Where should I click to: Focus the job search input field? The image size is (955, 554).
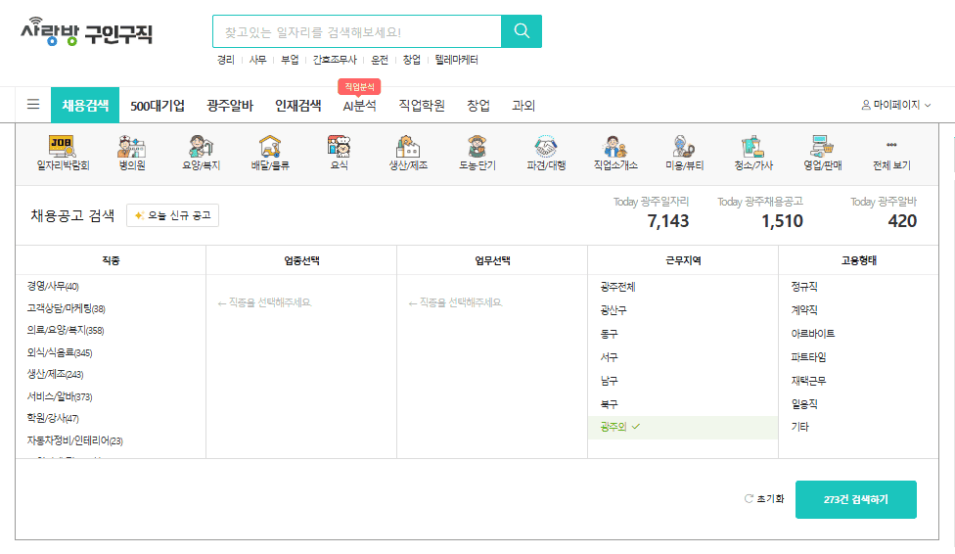356,32
